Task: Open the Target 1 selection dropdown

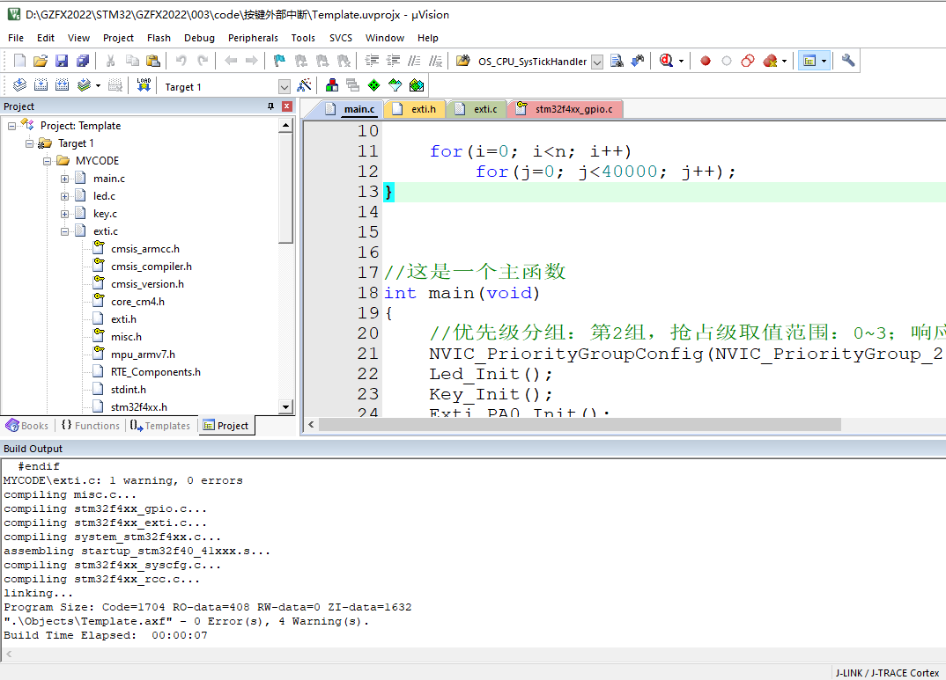Action: tap(284, 85)
